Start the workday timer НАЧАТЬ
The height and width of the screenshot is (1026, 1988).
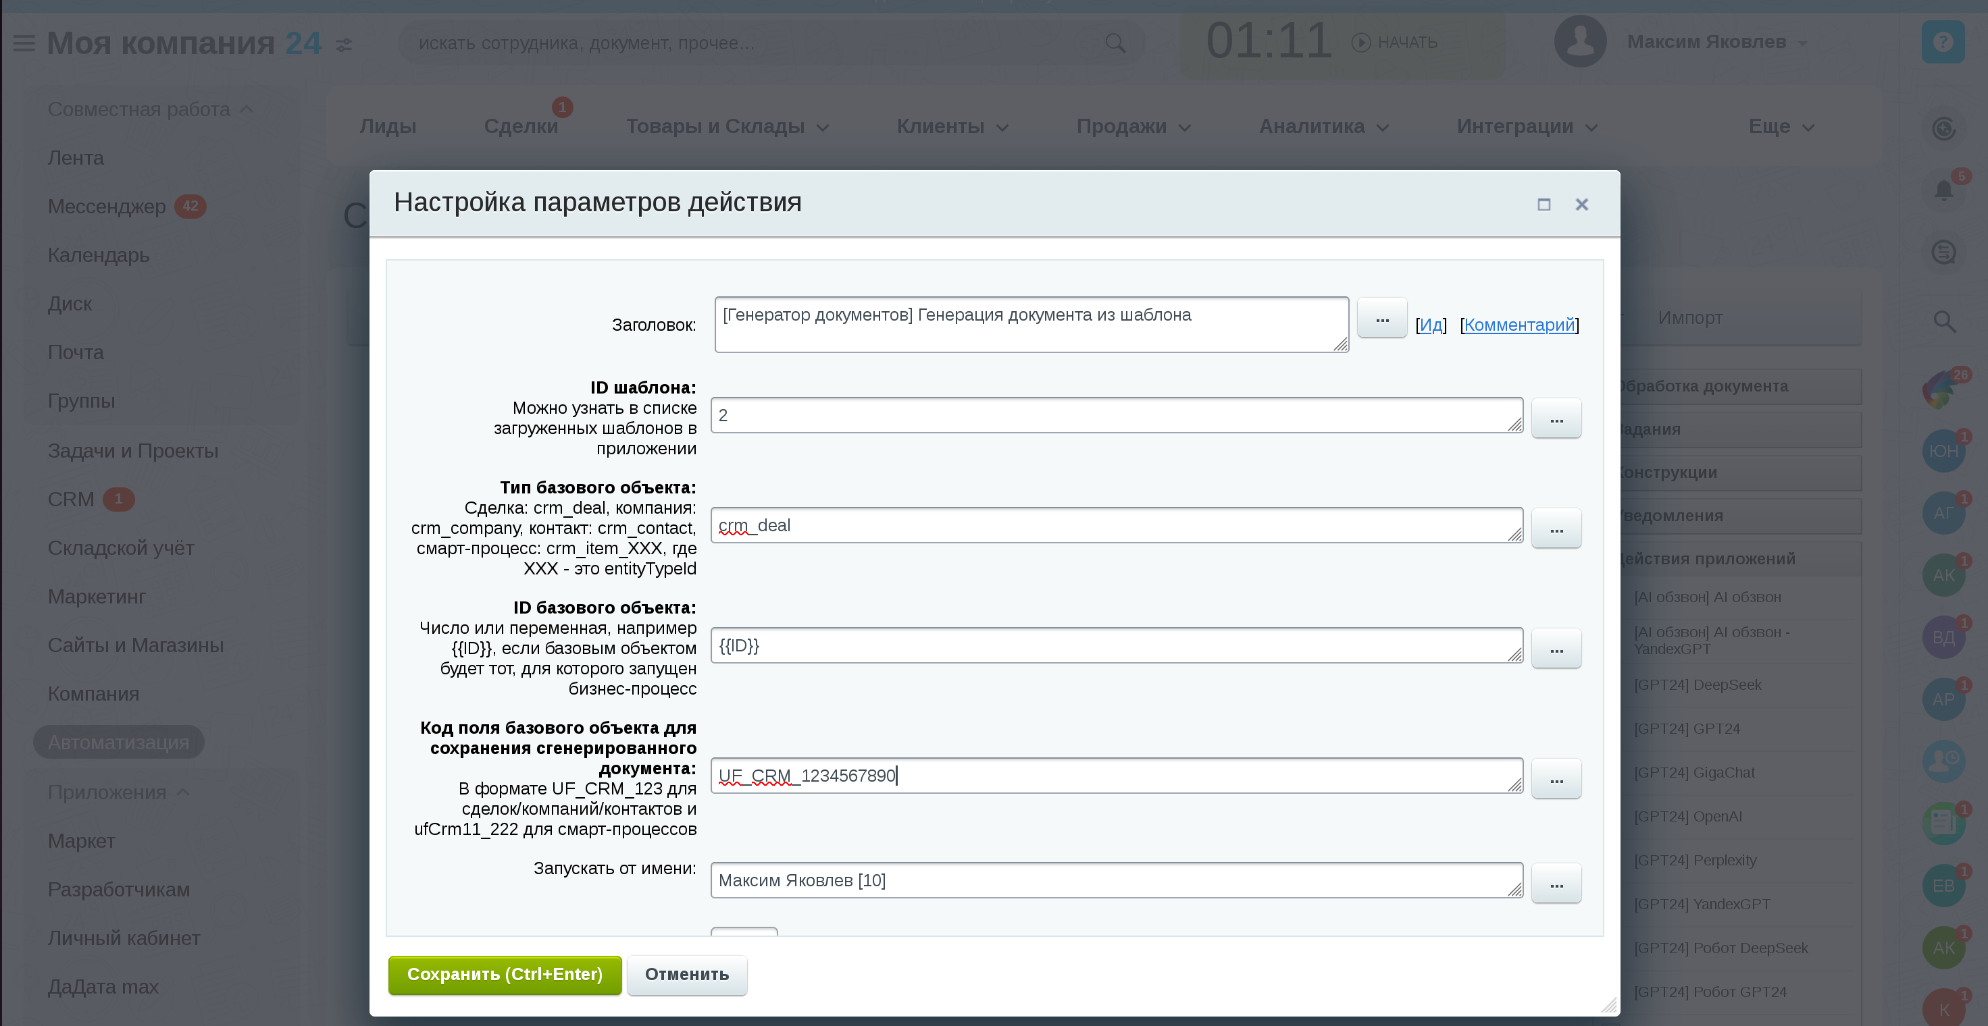1396,43
